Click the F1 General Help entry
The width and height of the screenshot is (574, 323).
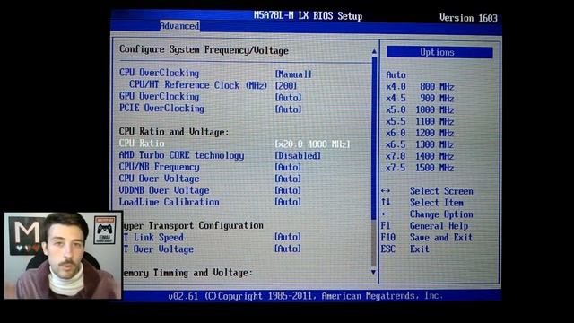click(424, 226)
